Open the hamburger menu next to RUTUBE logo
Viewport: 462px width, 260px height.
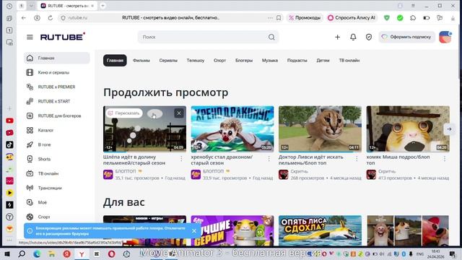[x=30, y=37]
